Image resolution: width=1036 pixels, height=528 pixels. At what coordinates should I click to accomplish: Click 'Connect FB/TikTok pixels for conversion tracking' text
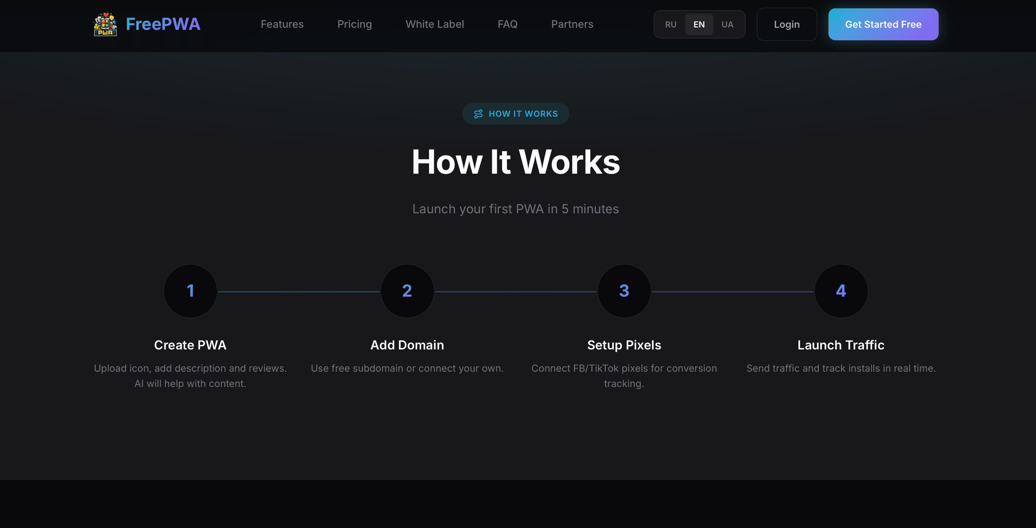tap(624, 376)
